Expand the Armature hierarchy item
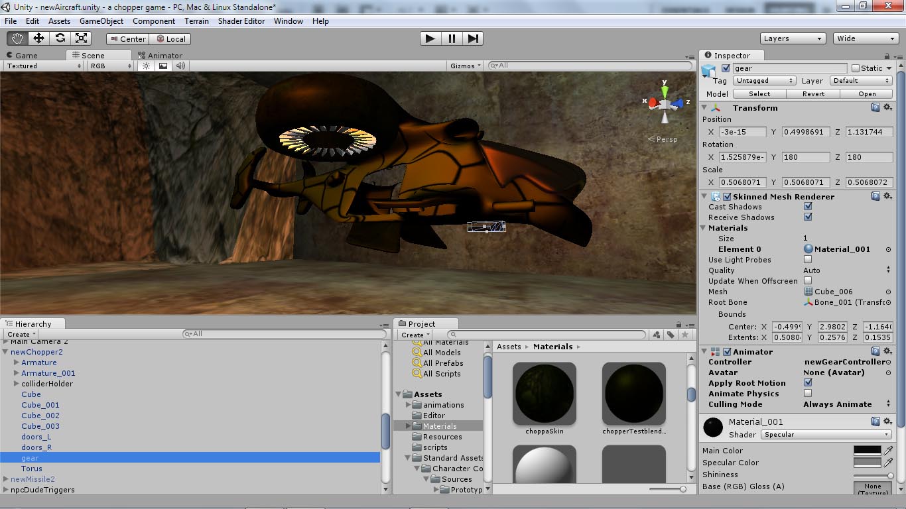The width and height of the screenshot is (906, 509). coord(17,363)
